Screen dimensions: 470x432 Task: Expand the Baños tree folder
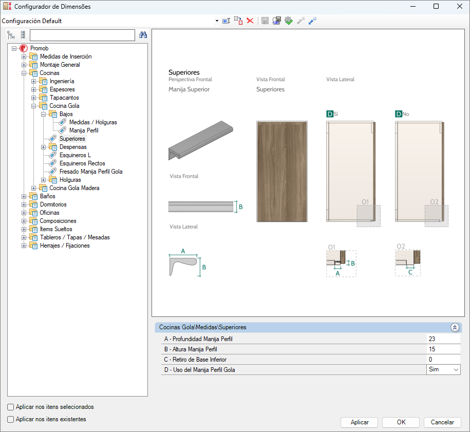tap(24, 196)
